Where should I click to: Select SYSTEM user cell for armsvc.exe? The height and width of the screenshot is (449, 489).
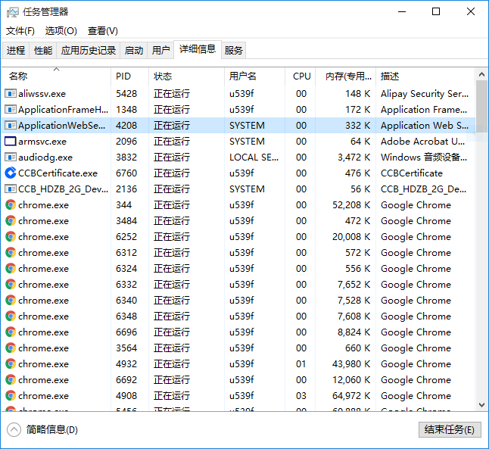coord(247,141)
